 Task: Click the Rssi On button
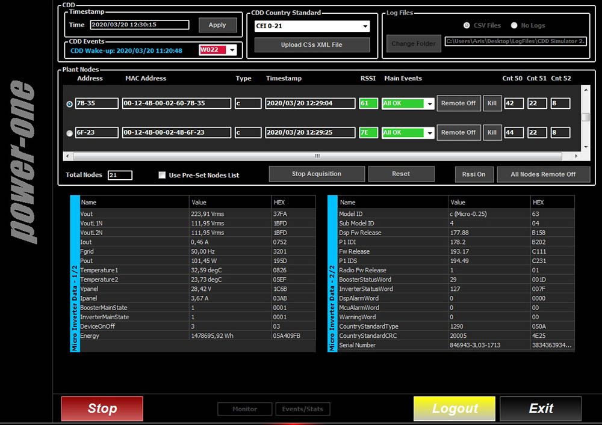474,174
